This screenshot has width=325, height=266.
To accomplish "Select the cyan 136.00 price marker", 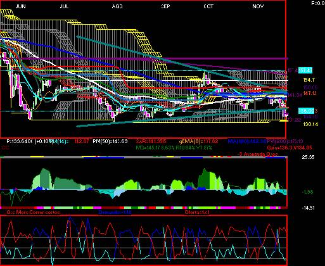I will point(307,111).
